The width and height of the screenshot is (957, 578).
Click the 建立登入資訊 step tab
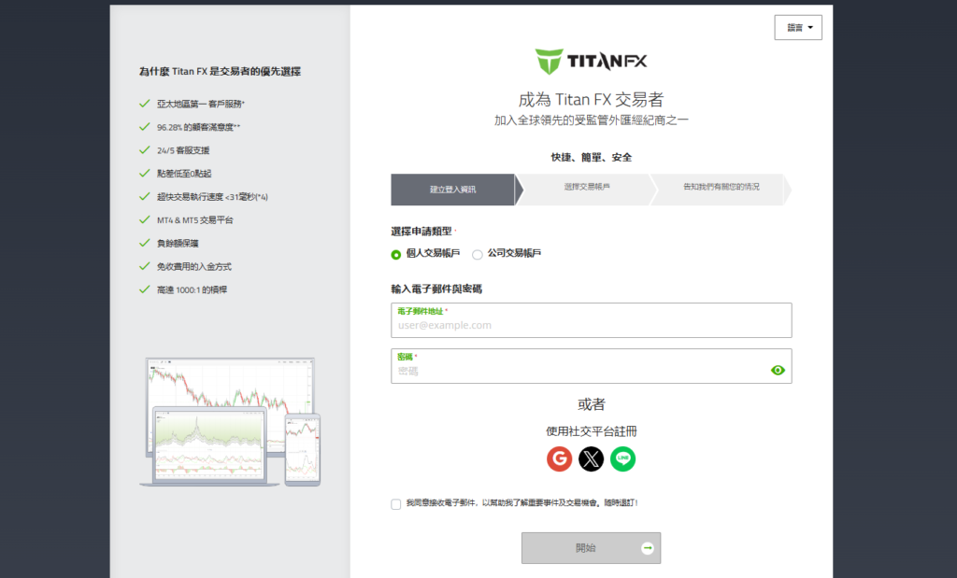453,190
